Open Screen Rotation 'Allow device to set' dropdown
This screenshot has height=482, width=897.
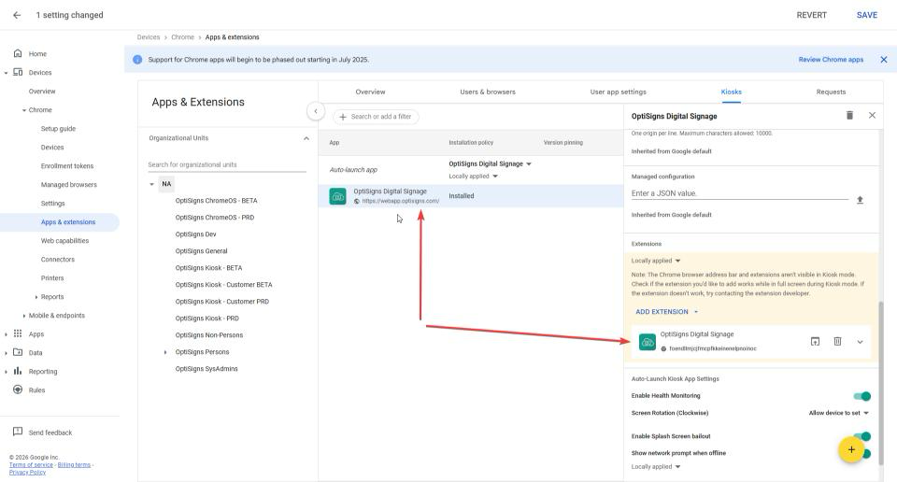(x=839, y=413)
